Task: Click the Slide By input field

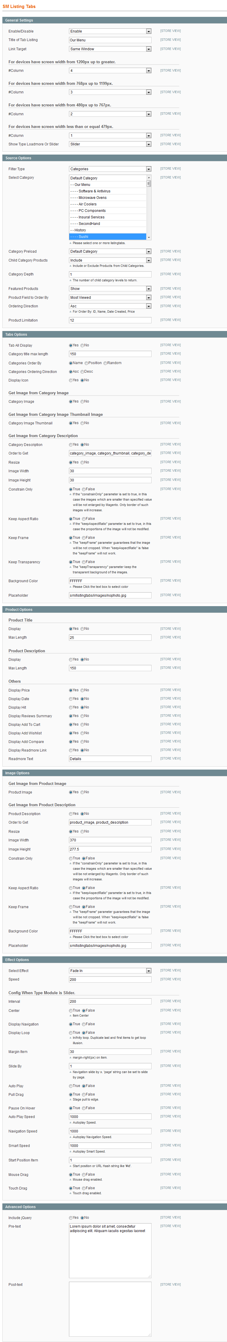Action: point(110,1066)
